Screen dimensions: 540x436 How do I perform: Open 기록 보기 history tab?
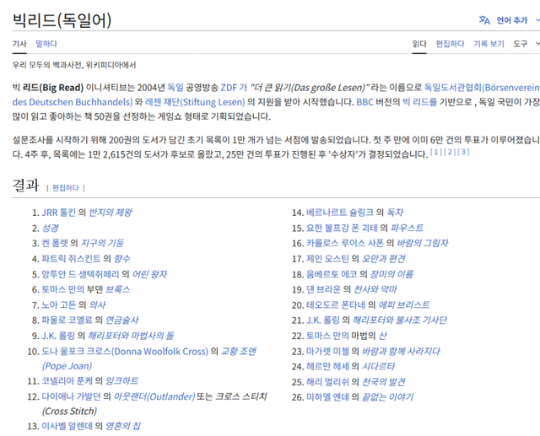coord(489,44)
